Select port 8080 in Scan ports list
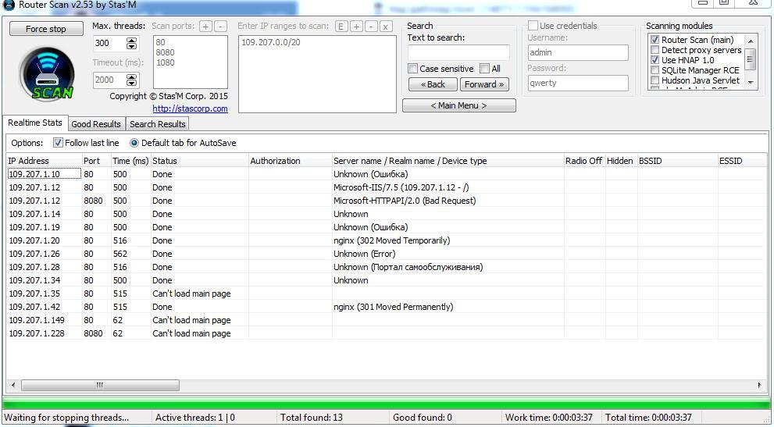 click(x=165, y=52)
